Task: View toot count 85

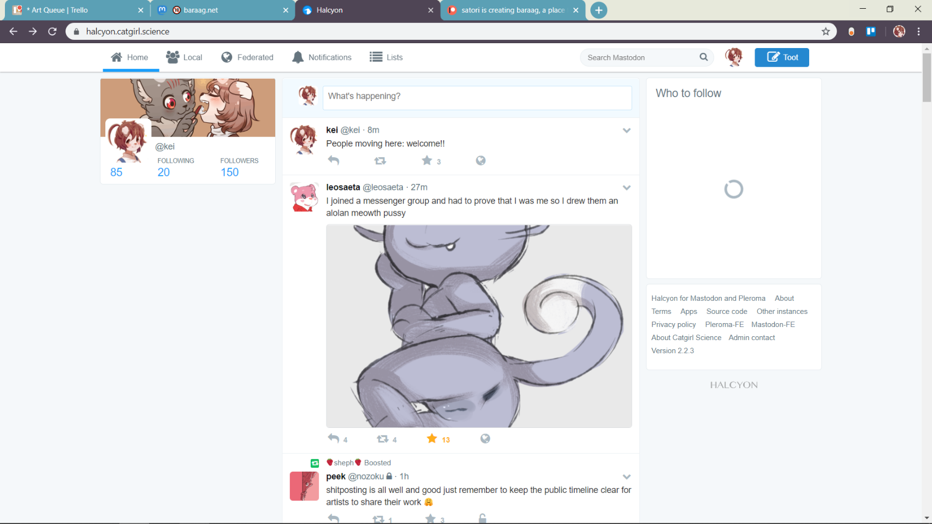Action: 116,172
